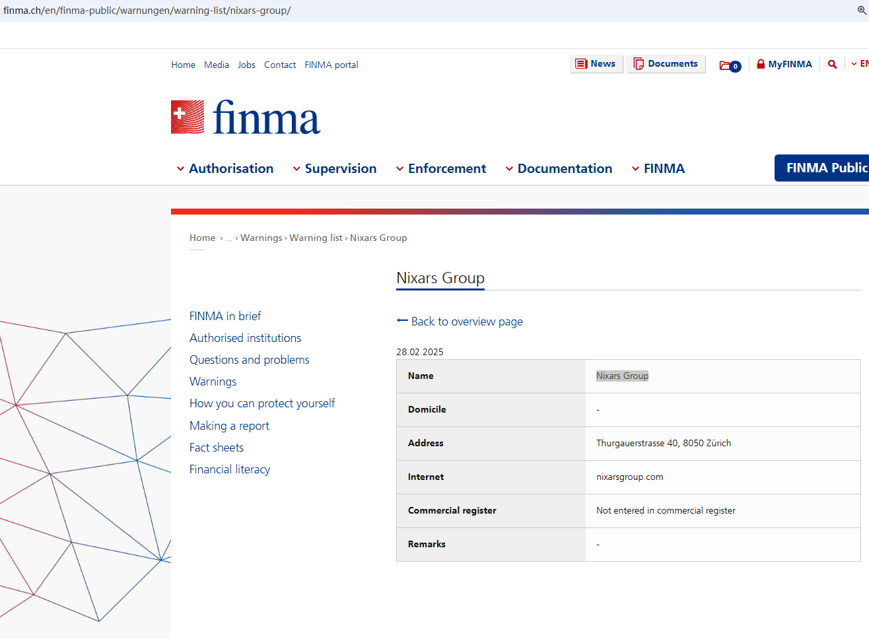Viewport: 869px width, 639px height.
Task: Open the Jobs link
Action: coord(246,65)
